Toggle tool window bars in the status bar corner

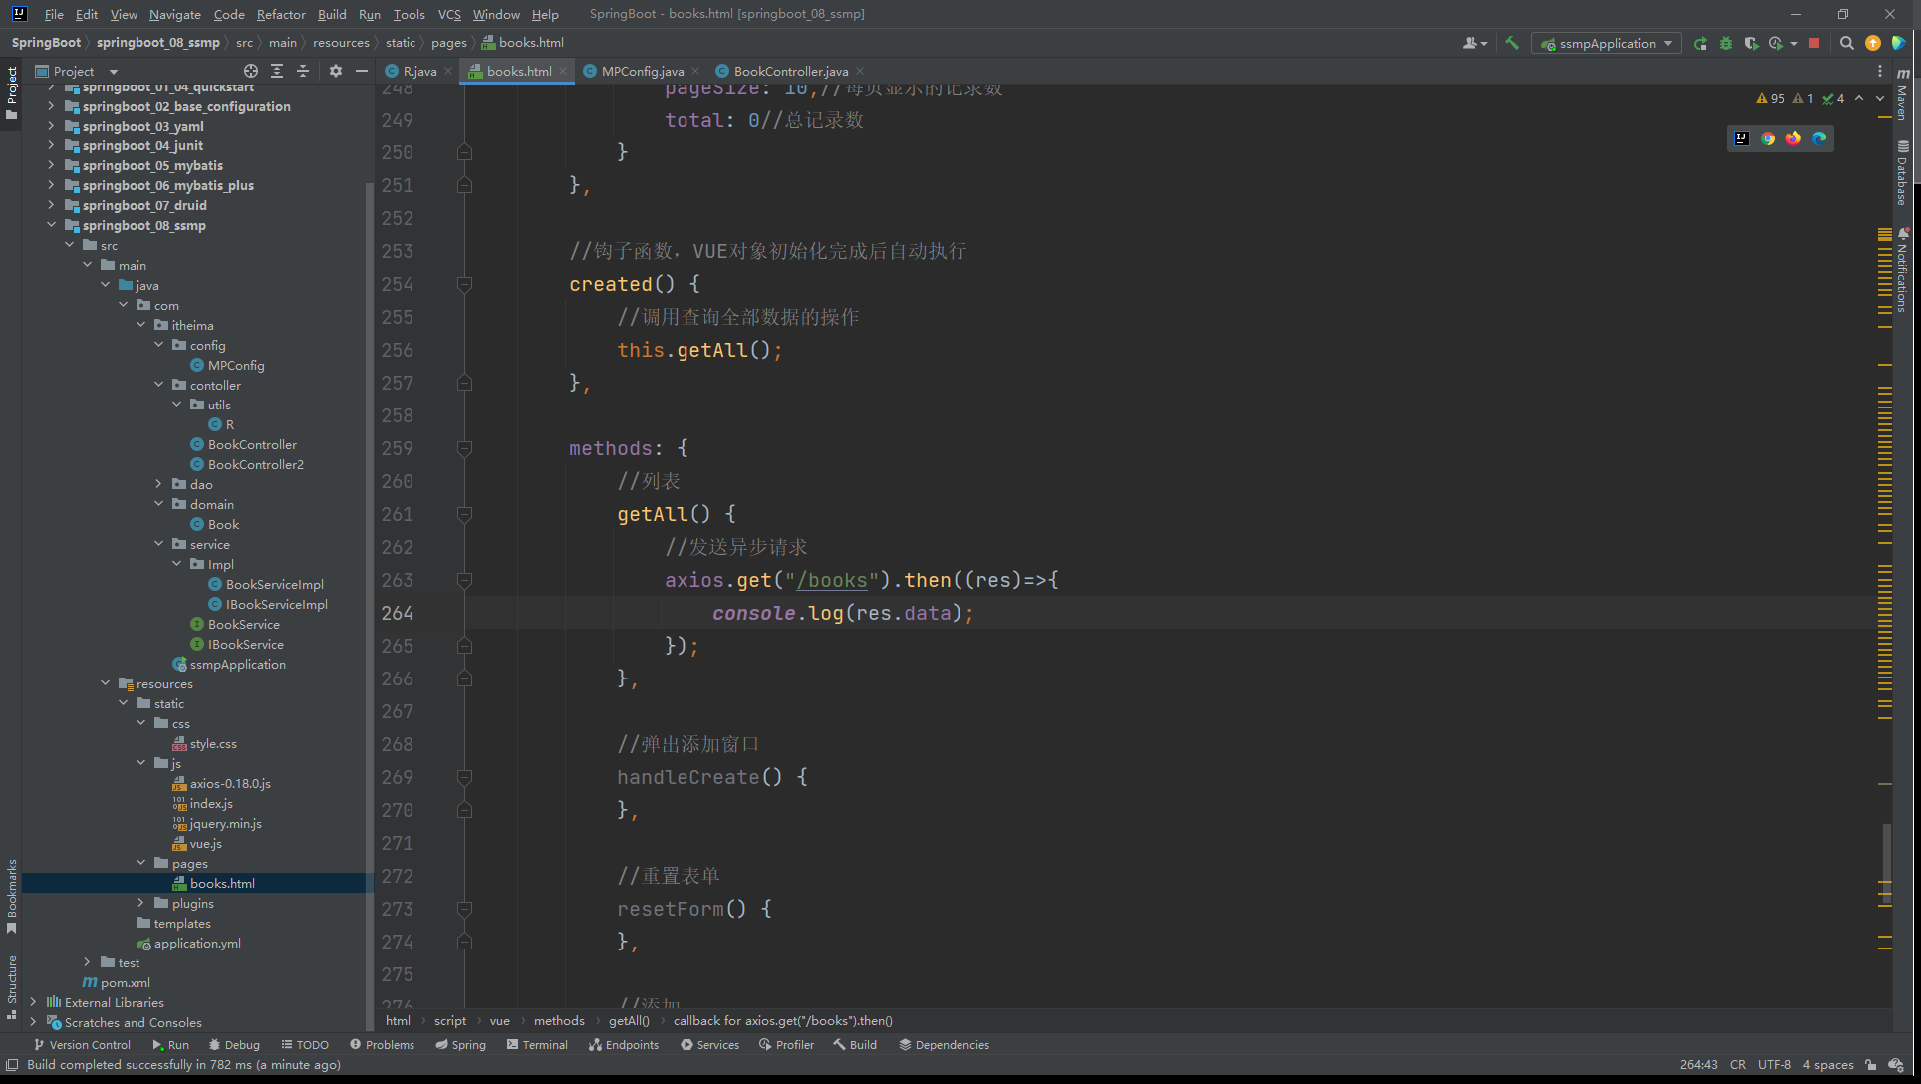click(x=11, y=1065)
